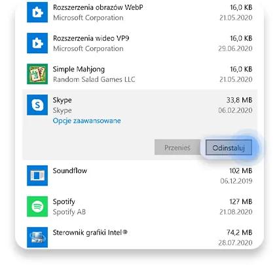Click the Random Salad Games LLC publisher text
The height and width of the screenshot is (265, 277).
(94, 79)
